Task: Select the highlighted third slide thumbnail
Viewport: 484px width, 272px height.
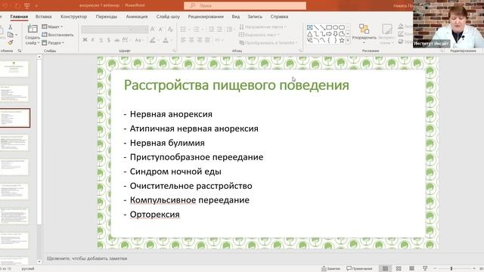Action: (x=15, y=118)
